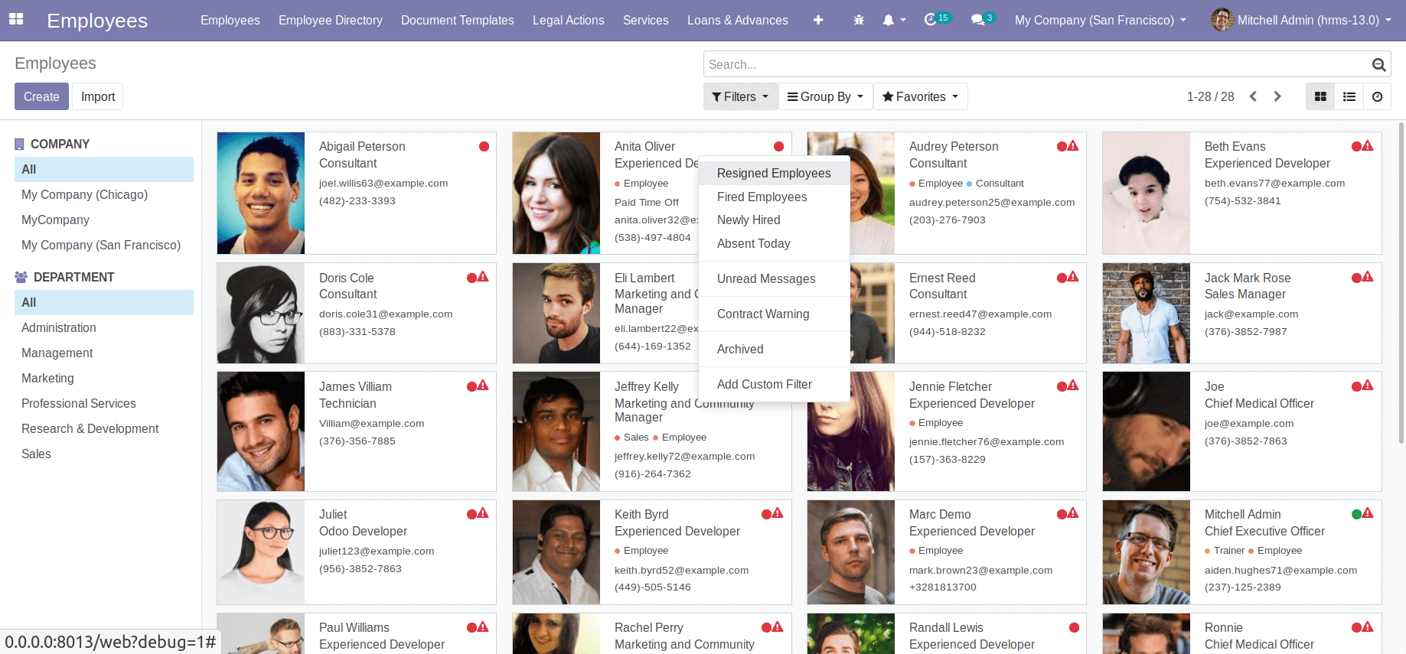Viewport: 1406px width, 654px height.
Task: Click warning icon on Keith Byrd card
Action: click(x=778, y=513)
